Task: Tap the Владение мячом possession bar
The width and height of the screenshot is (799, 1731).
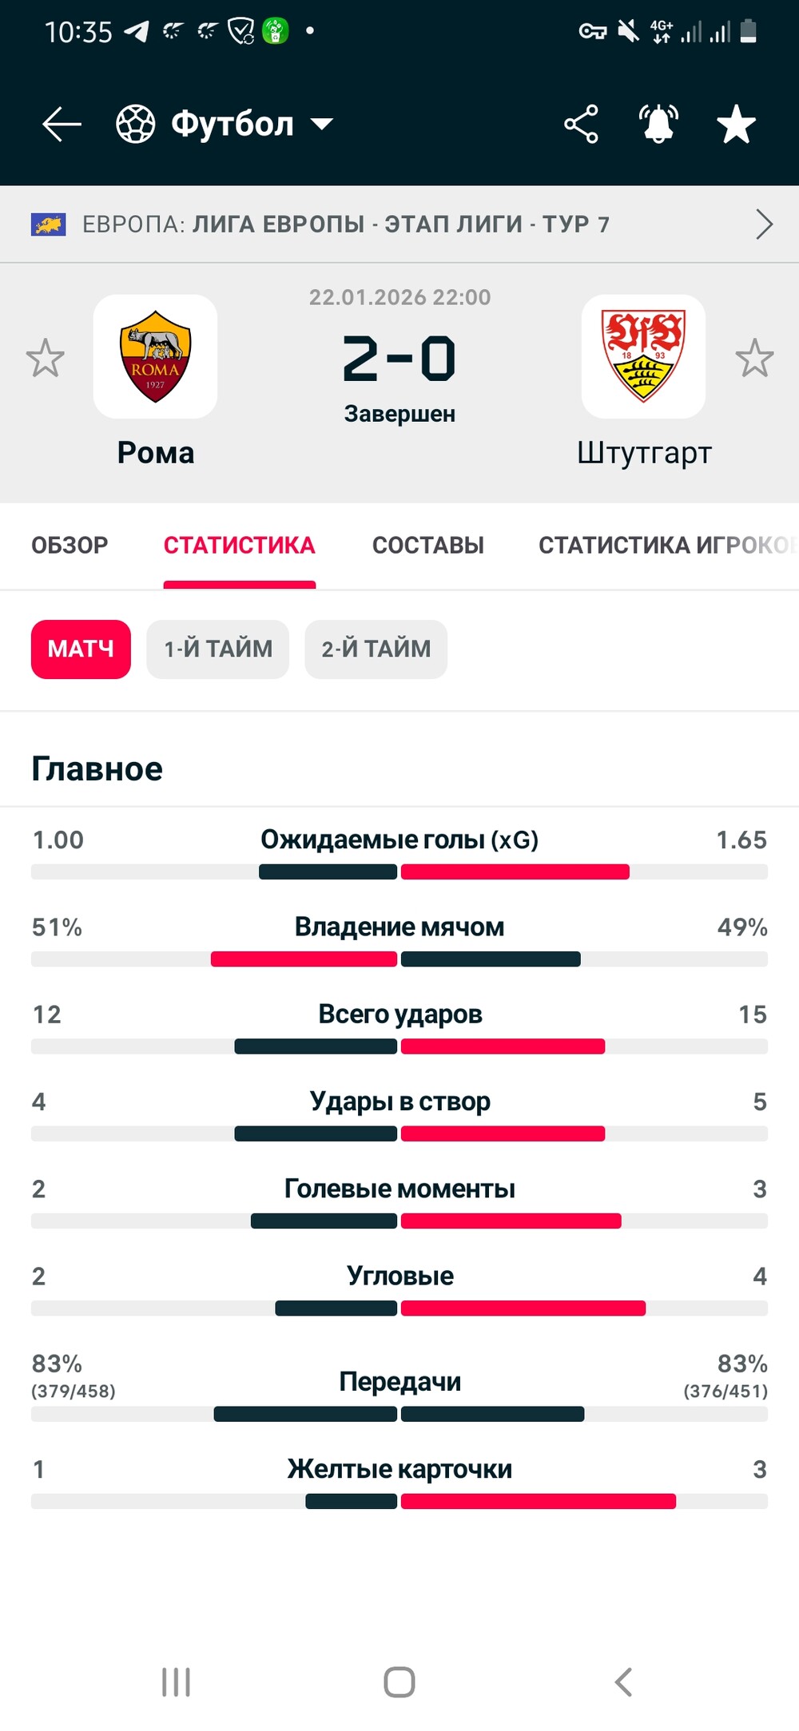Action: 399,959
